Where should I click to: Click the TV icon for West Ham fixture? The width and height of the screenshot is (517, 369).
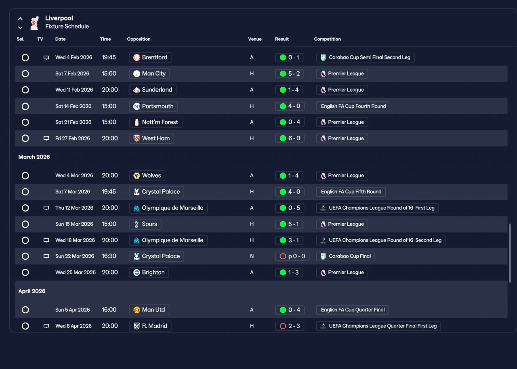pyautogui.click(x=46, y=138)
